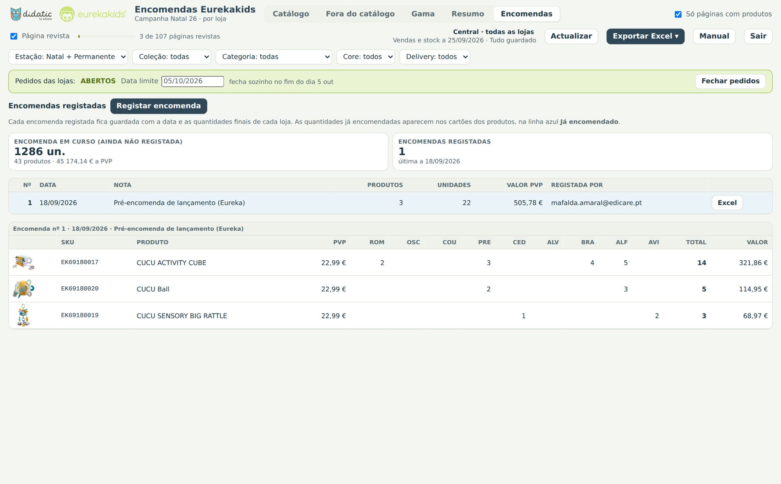The image size is (781, 484).
Task: Click the Actualizar button
Action: click(x=571, y=36)
